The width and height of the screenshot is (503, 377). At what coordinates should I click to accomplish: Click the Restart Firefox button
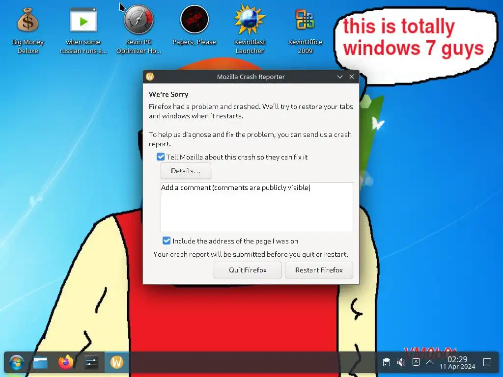(319, 270)
